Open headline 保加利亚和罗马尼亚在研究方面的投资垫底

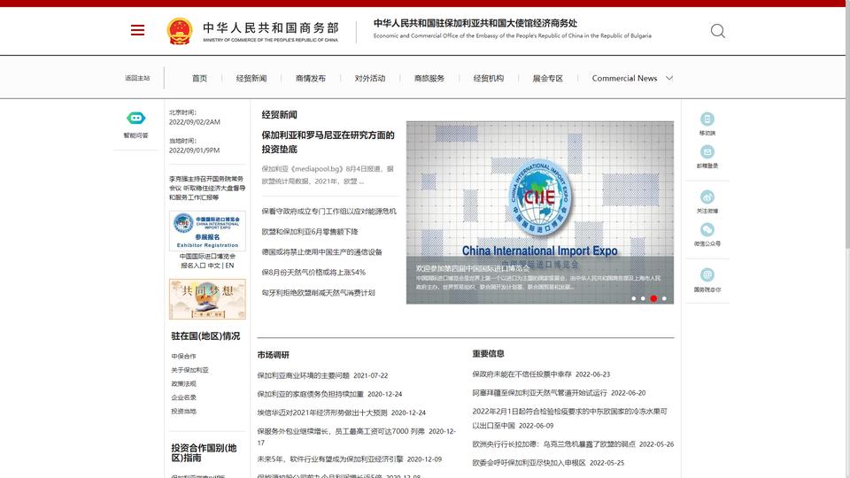[x=328, y=142]
